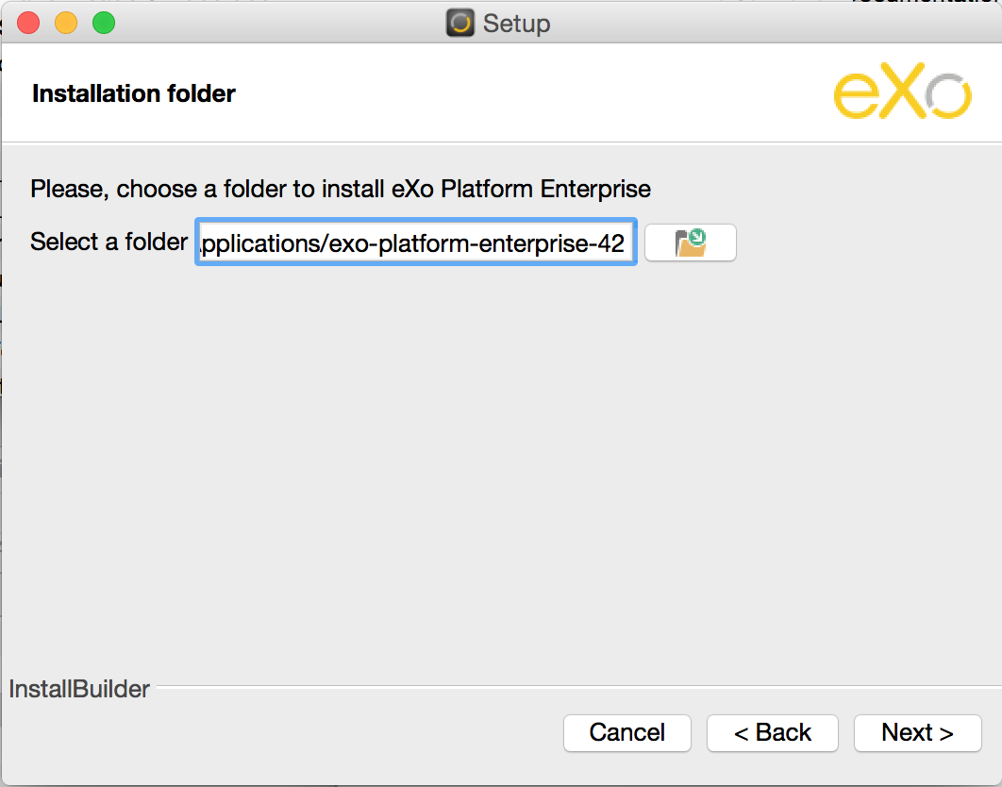
Task: Click the "Setup" window title text
Action: click(516, 24)
